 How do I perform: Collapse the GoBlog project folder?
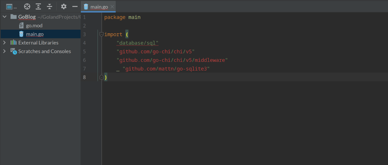4,17
